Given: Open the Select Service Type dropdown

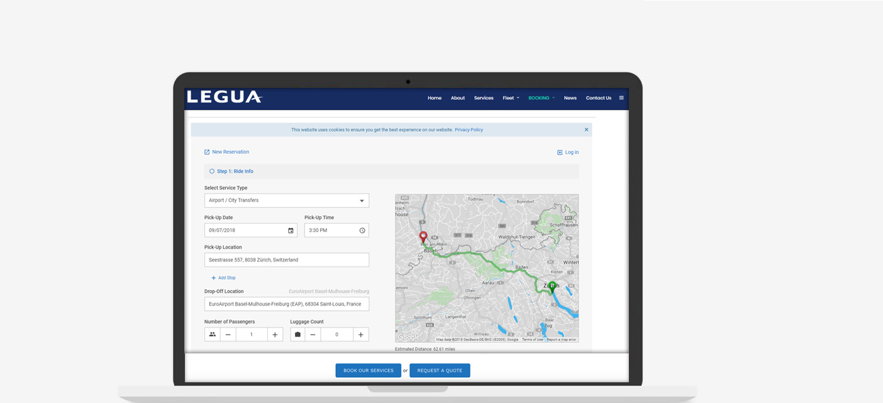Looking at the screenshot, I should (x=287, y=200).
